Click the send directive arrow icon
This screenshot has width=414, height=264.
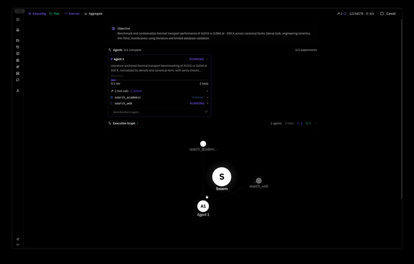pos(206,112)
